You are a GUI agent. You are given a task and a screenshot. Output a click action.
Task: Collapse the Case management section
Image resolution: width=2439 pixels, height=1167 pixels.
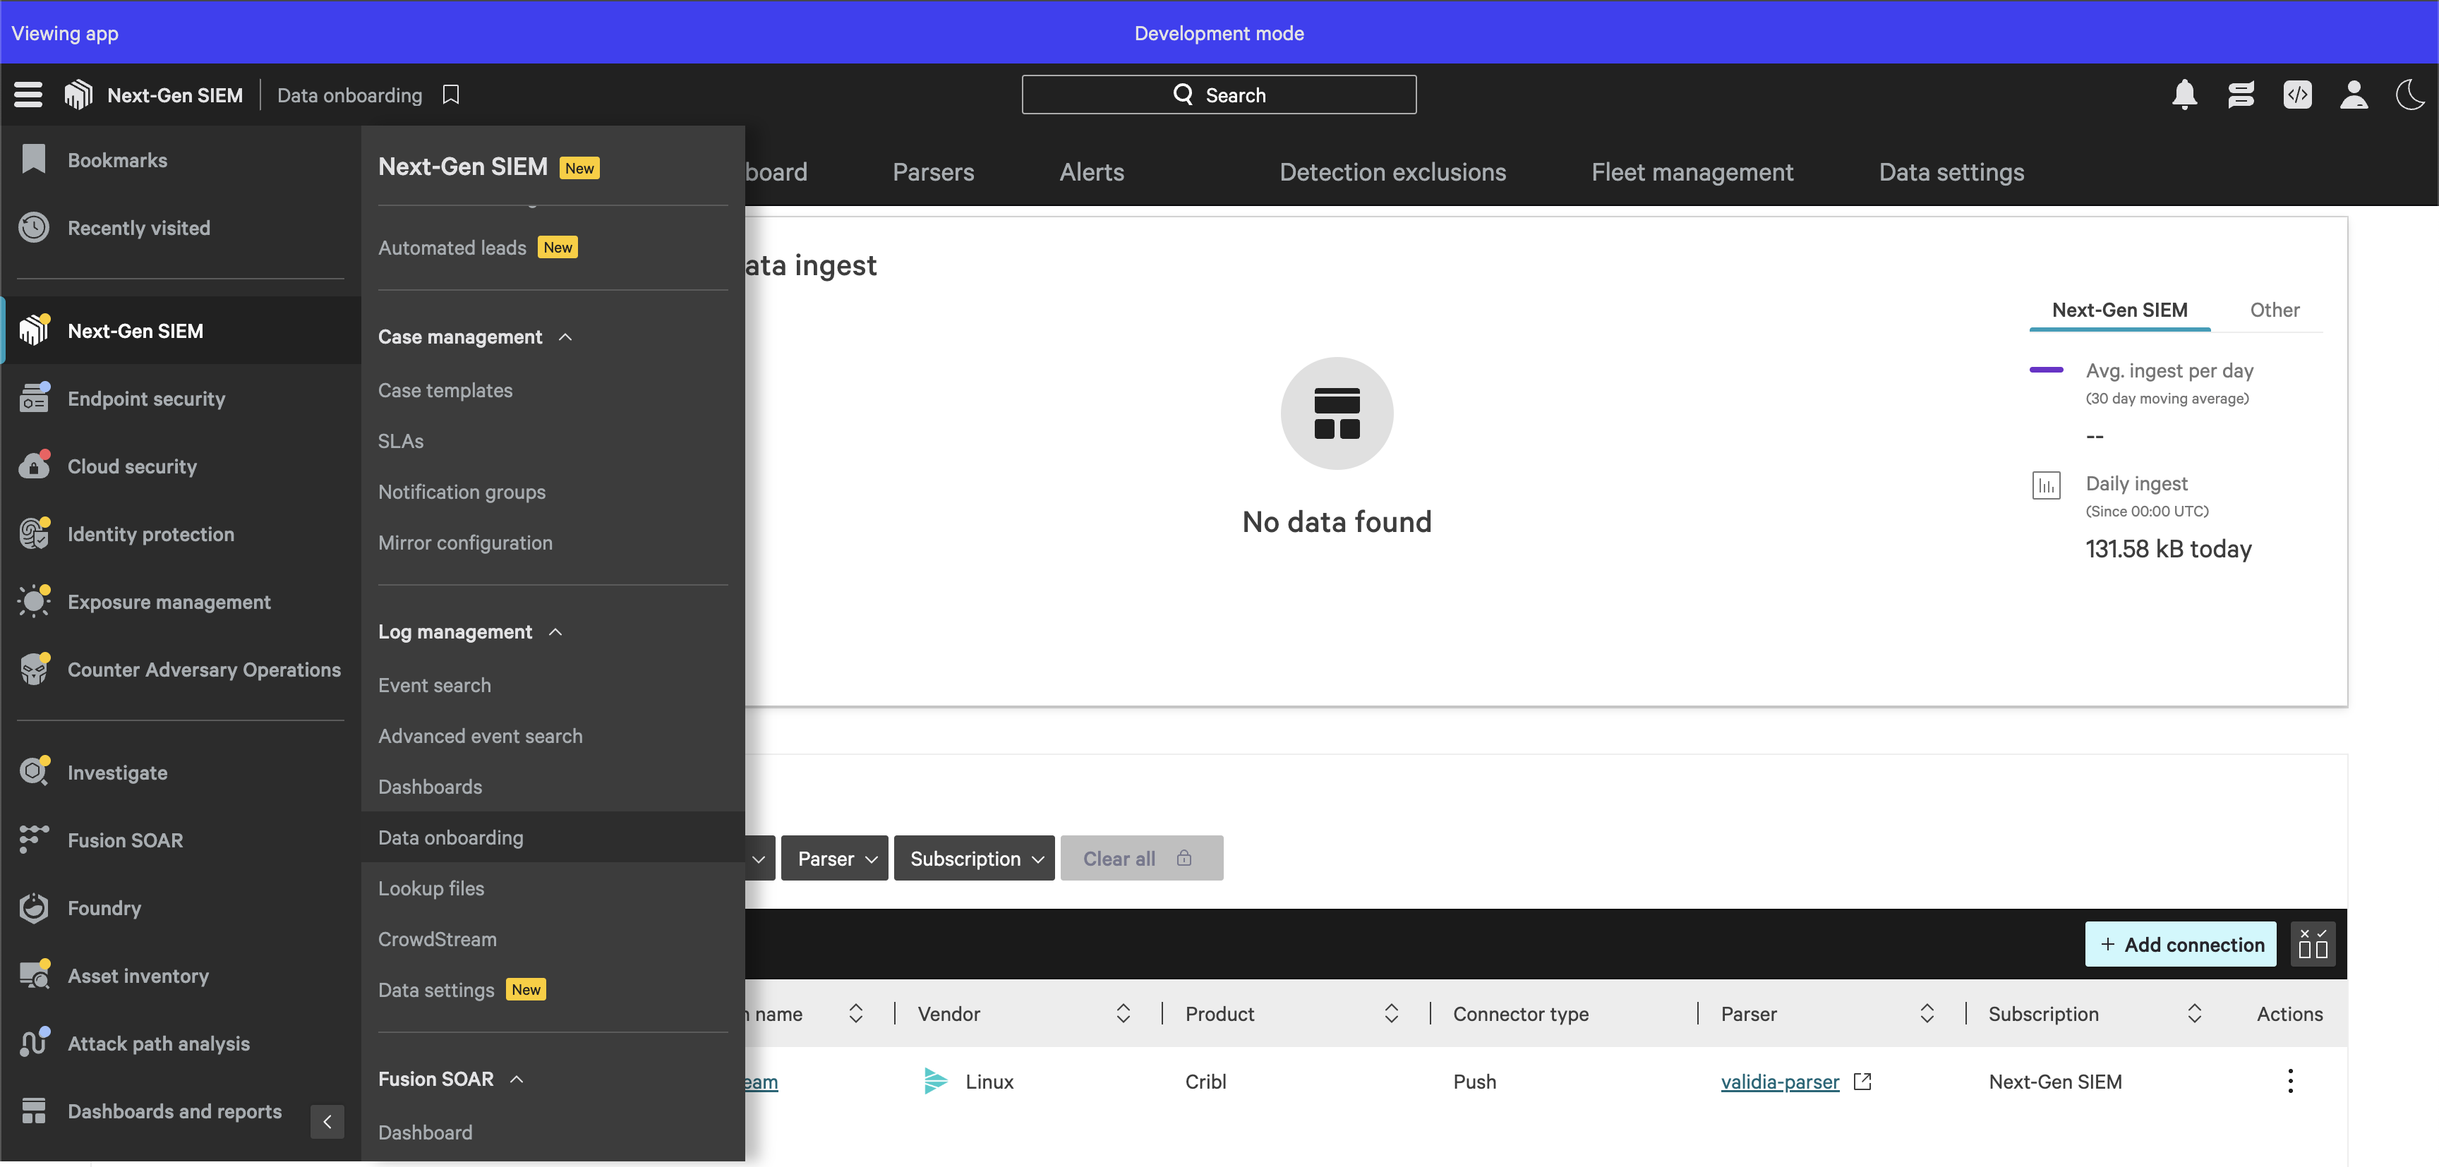[565, 337]
